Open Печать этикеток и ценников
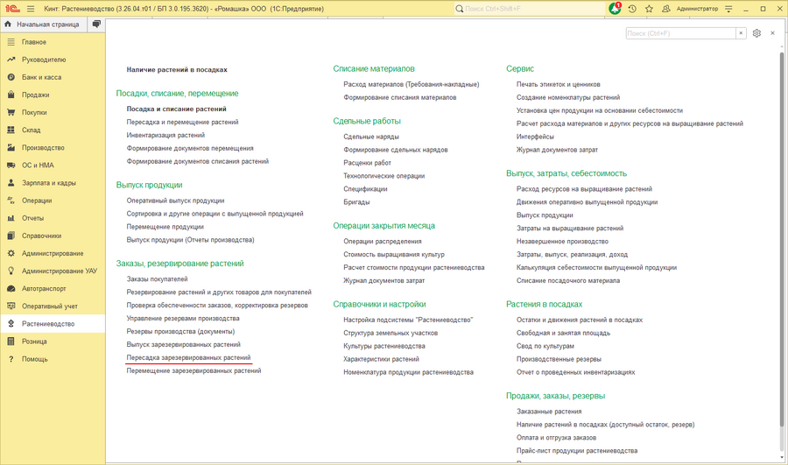788x465 pixels. click(x=559, y=84)
